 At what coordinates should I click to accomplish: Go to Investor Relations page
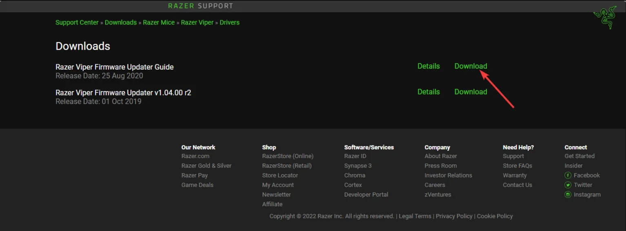(x=448, y=176)
